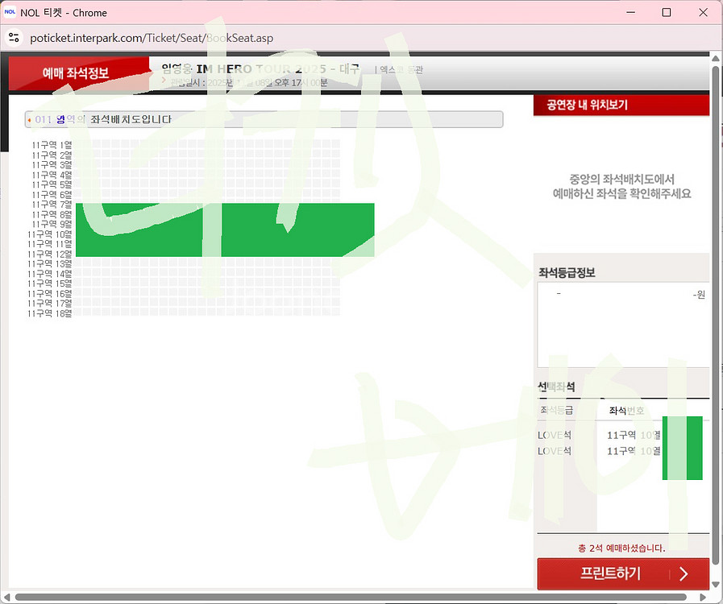723x604 pixels.
Task: Click the vertical scrollbar down arrow
Action: tap(716, 583)
